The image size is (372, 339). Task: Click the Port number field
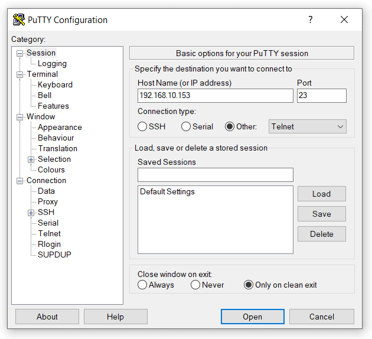coord(321,96)
